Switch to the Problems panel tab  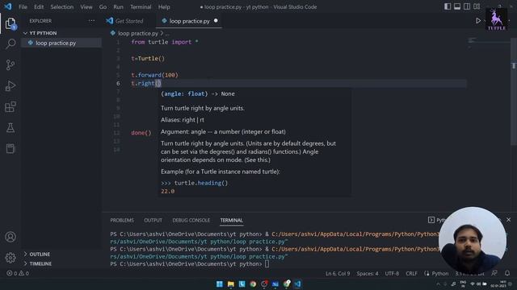click(x=122, y=220)
